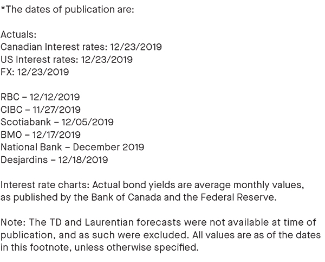Click the Bank of Canada mention
The image size is (325, 262).
[126, 197]
